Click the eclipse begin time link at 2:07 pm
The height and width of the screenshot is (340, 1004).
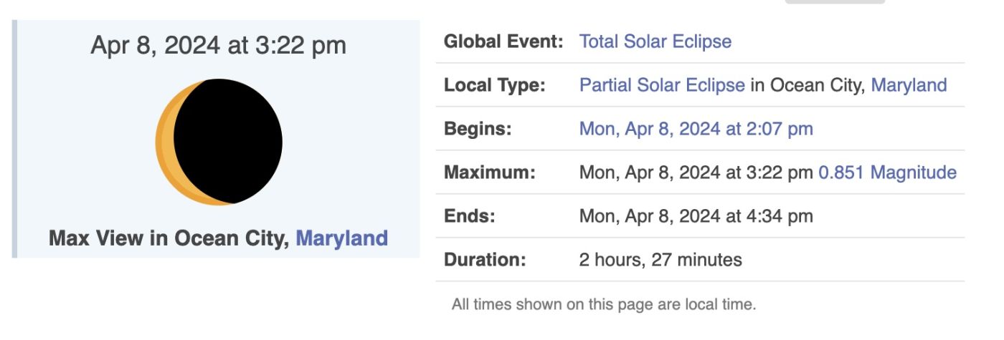pos(696,129)
